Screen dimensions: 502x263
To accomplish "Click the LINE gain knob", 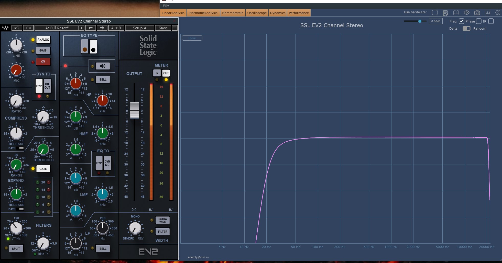I will (16, 45).
